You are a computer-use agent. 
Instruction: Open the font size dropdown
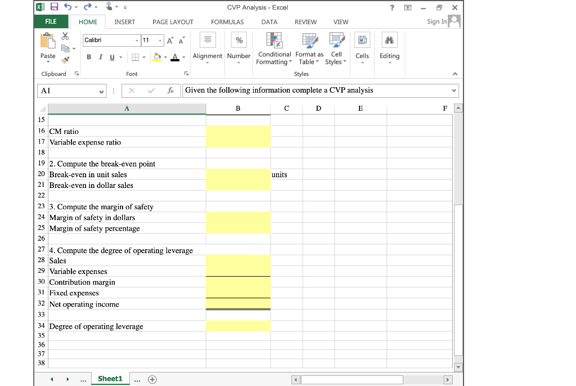click(x=160, y=40)
